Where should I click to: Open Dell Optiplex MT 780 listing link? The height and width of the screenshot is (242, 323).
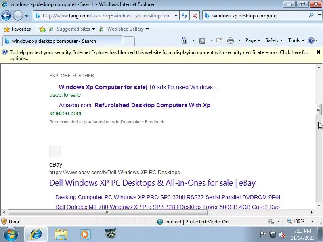coord(168,207)
